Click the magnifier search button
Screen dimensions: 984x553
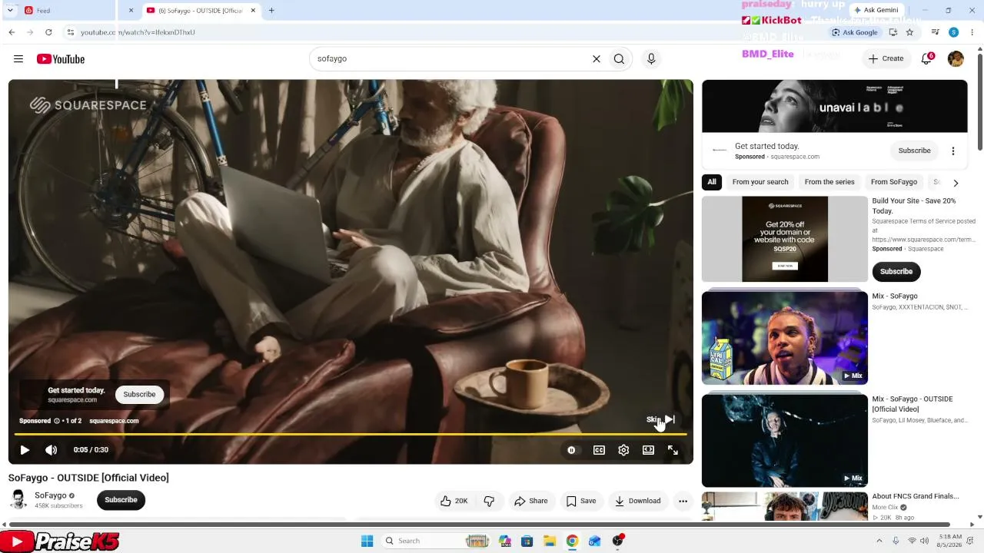click(x=619, y=59)
